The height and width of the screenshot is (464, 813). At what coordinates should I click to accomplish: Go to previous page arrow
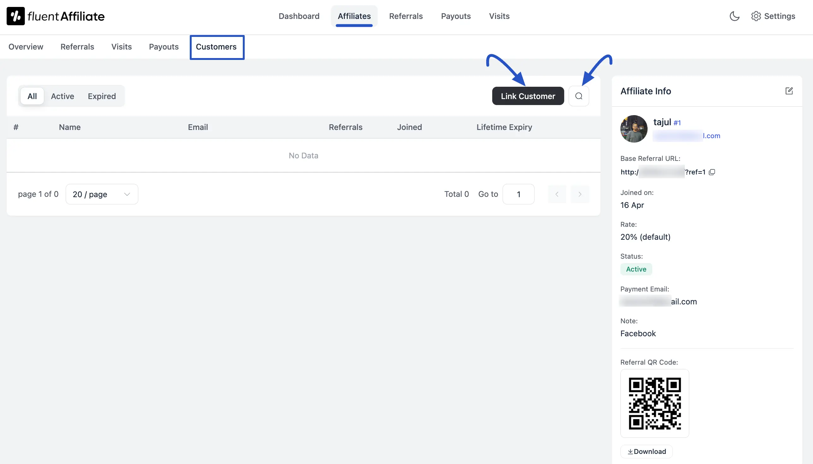557,194
